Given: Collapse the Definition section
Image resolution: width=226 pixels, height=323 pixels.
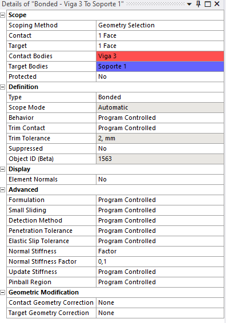Looking at the screenshot, I should [3, 87].
